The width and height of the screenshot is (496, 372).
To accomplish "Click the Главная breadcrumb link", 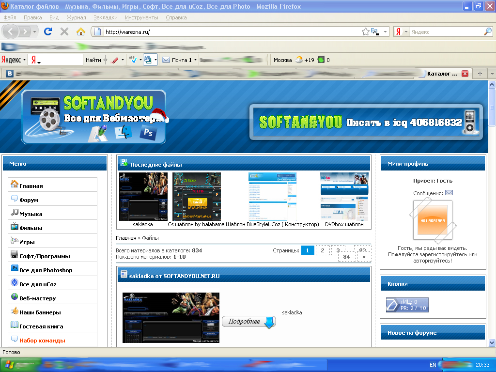I will coord(126,238).
